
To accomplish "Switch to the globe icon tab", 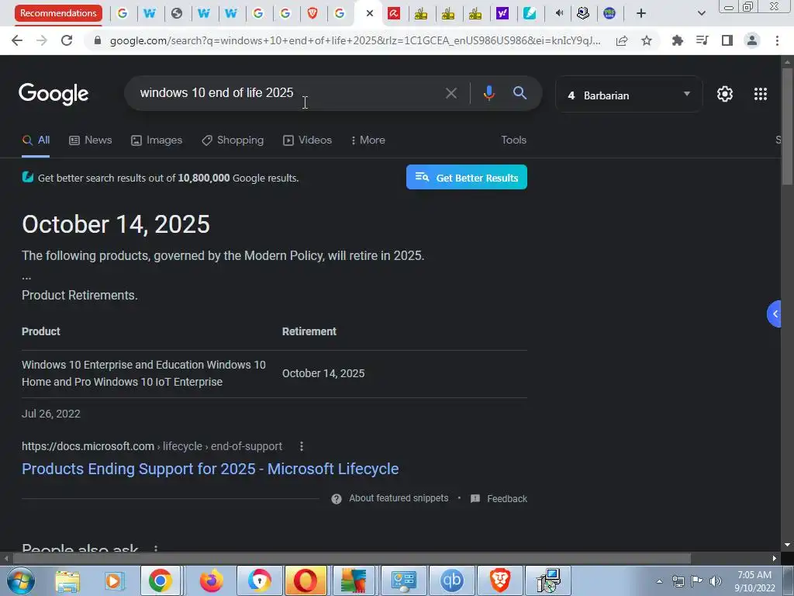I will click(x=177, y=13).
